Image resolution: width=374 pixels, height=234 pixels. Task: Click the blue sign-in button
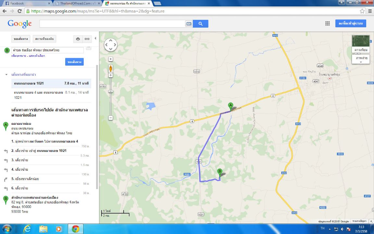coord(351,23)
